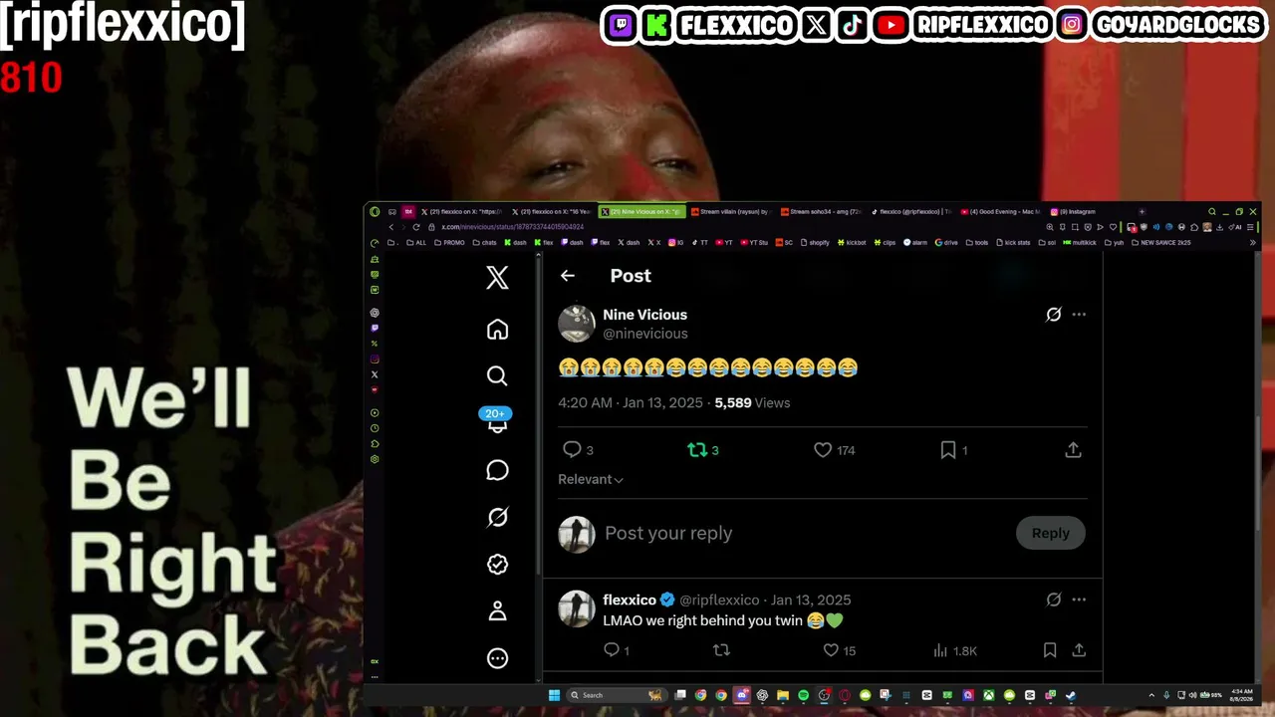1275x717 pixels.
Task: Click repost icon on Nine Vicious post
Action: tap(697, 450)
